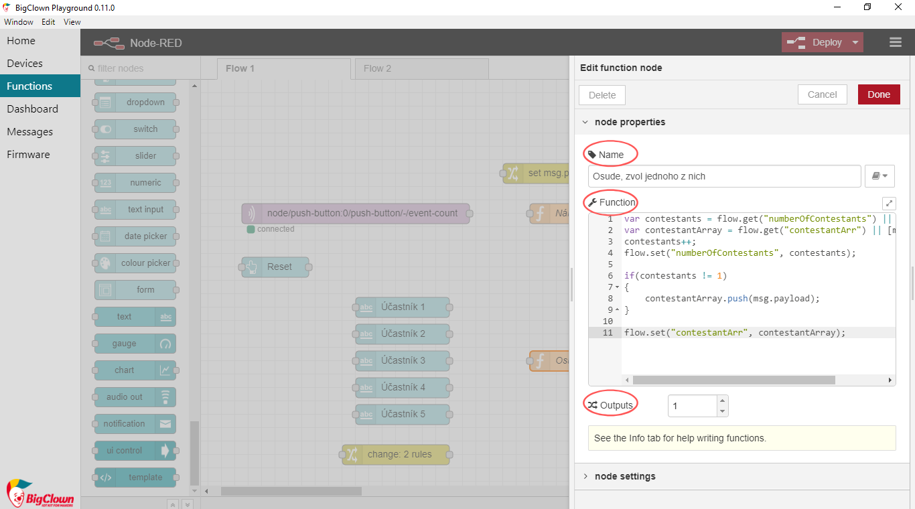Collapse all palette categories arrow
915x509 pixels.
172,504
